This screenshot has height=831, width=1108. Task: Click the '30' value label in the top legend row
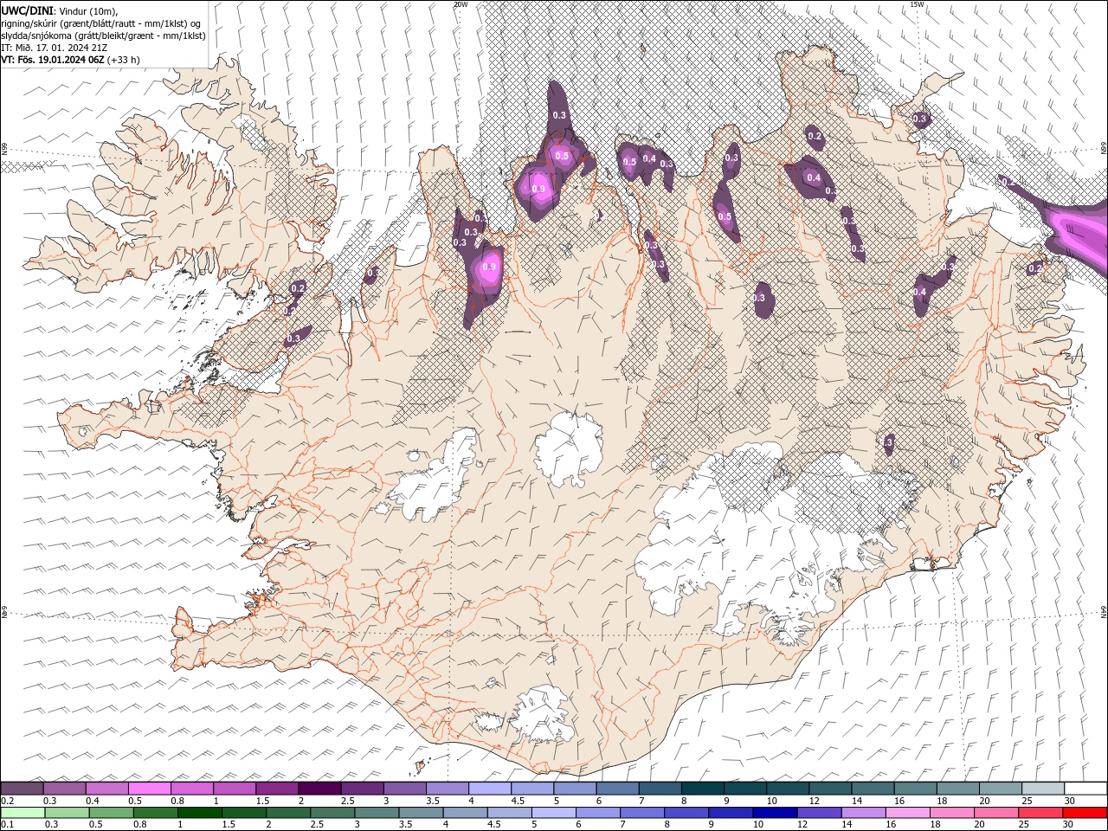click(x=1071, y=801)
